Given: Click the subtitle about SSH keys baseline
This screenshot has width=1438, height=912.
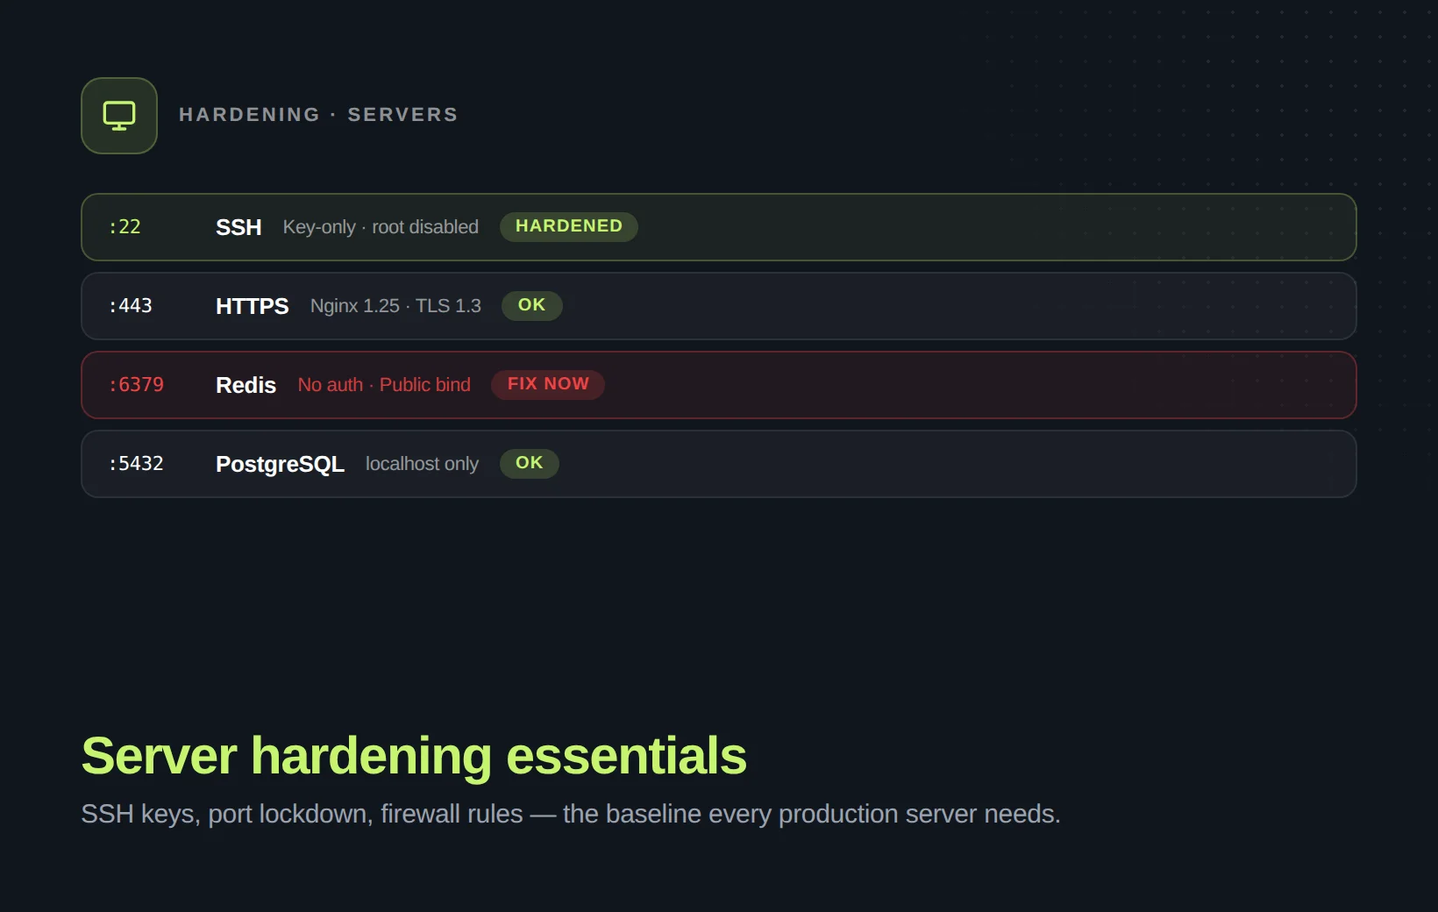Looking at the screenshot, I should [571, 814].
